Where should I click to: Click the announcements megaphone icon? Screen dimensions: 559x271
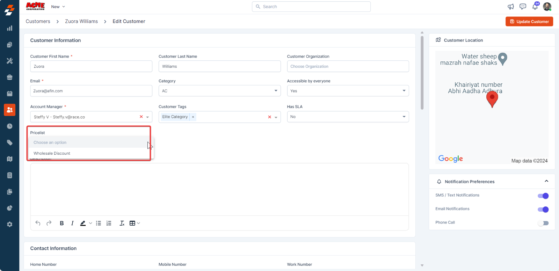[x=511, y=7]
